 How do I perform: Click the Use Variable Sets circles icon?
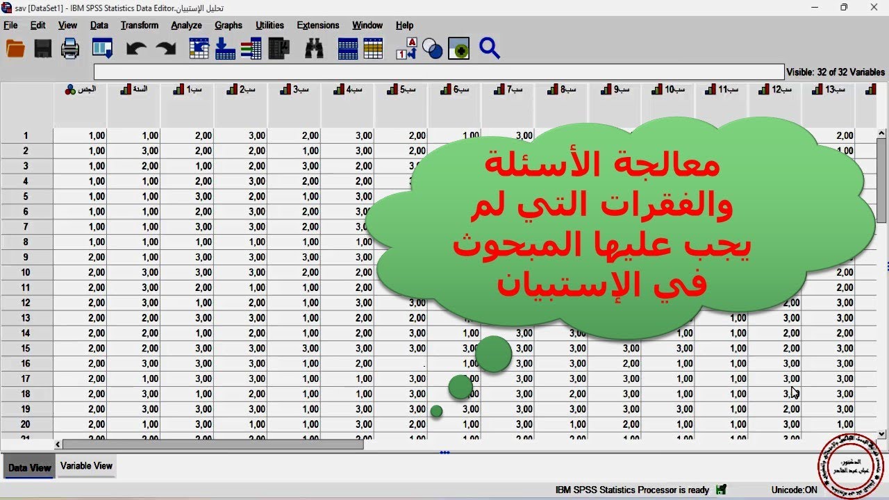[x=433, y=49]
